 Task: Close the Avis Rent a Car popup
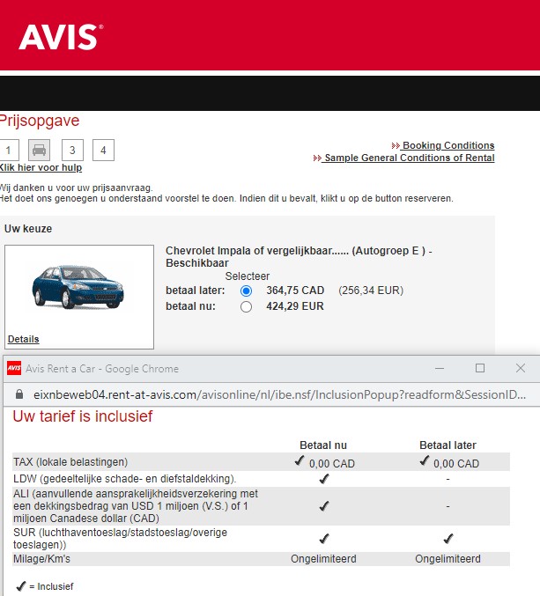(521, 368)
